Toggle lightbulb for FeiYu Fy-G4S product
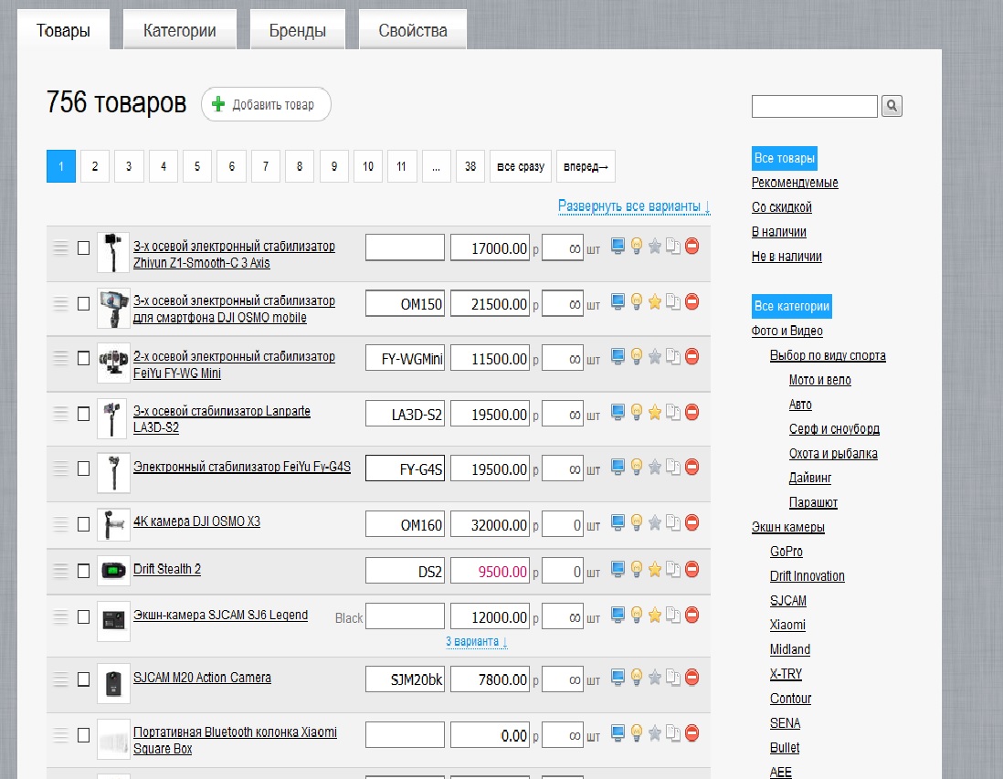The width and height of the screenshot is (1003, 779). click(x=637, y=467)
